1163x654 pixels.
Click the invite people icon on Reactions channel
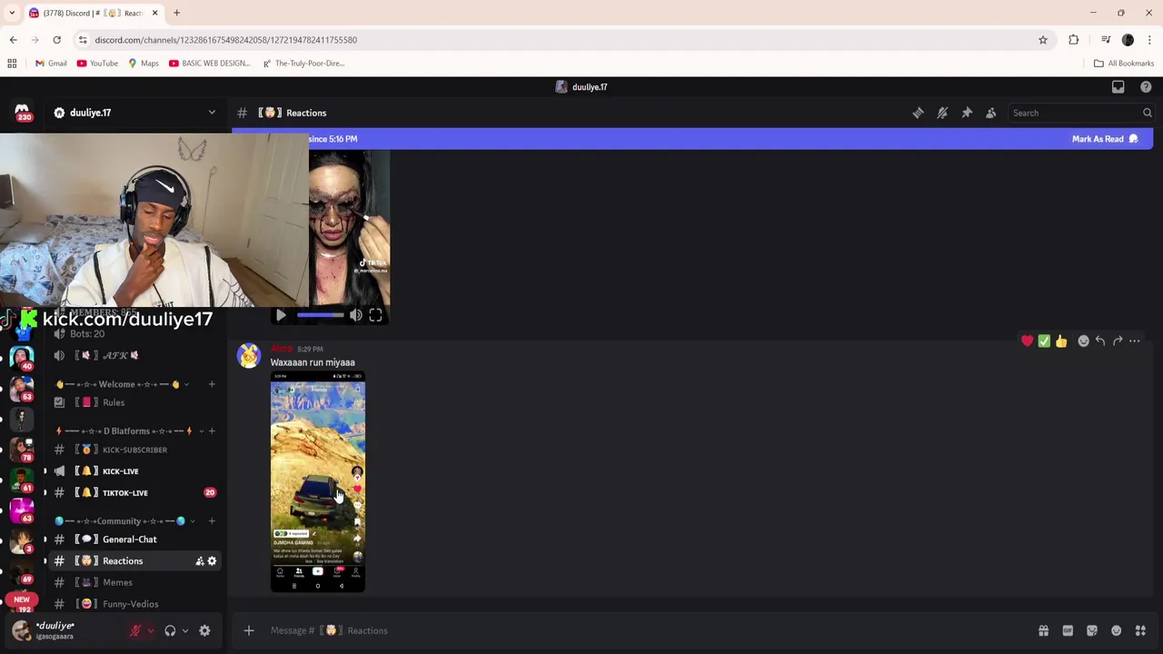(199, 561)
